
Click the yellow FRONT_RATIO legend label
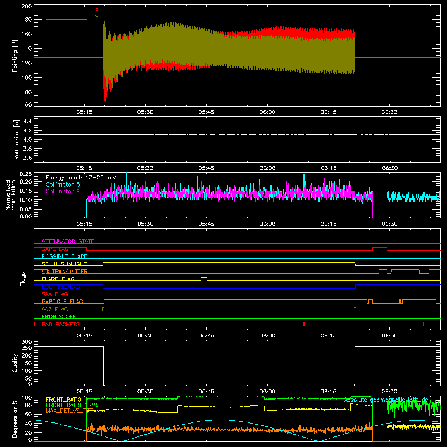click(64, 400)
